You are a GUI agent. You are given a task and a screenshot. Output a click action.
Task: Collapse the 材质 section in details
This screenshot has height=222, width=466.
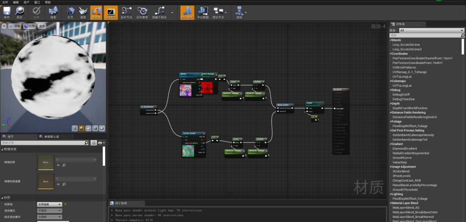(x=3, y=197)
